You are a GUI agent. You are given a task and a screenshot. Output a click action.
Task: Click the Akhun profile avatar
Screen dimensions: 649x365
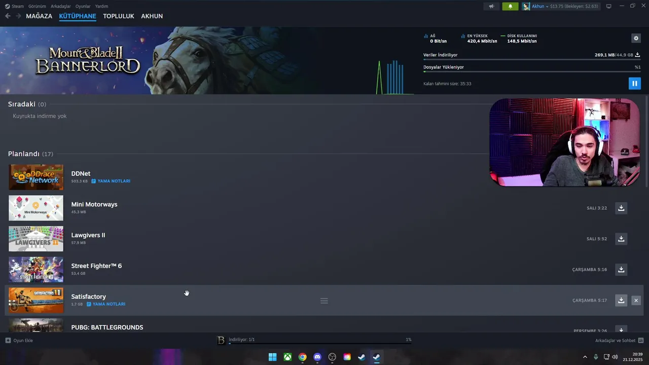pos(526,6)
